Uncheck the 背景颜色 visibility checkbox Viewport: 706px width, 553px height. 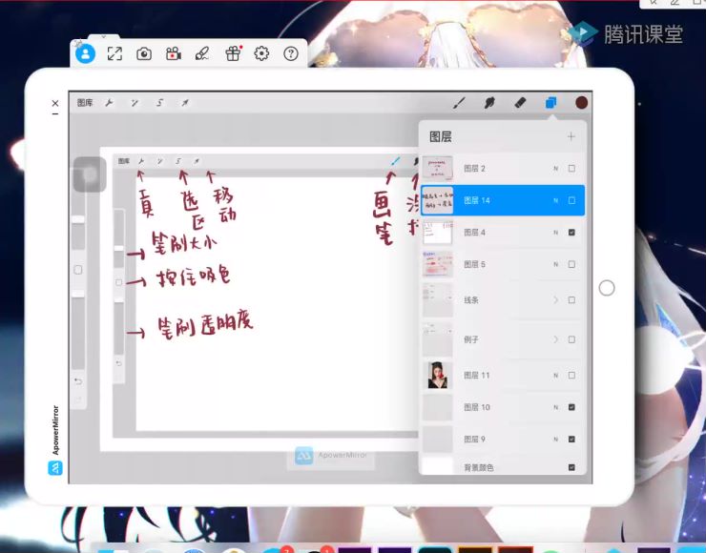571,467
